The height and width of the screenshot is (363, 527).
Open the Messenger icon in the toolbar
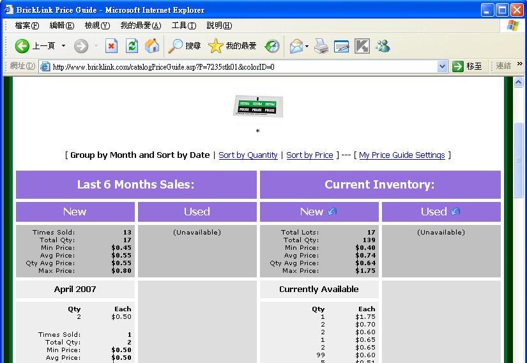(383, 46)
